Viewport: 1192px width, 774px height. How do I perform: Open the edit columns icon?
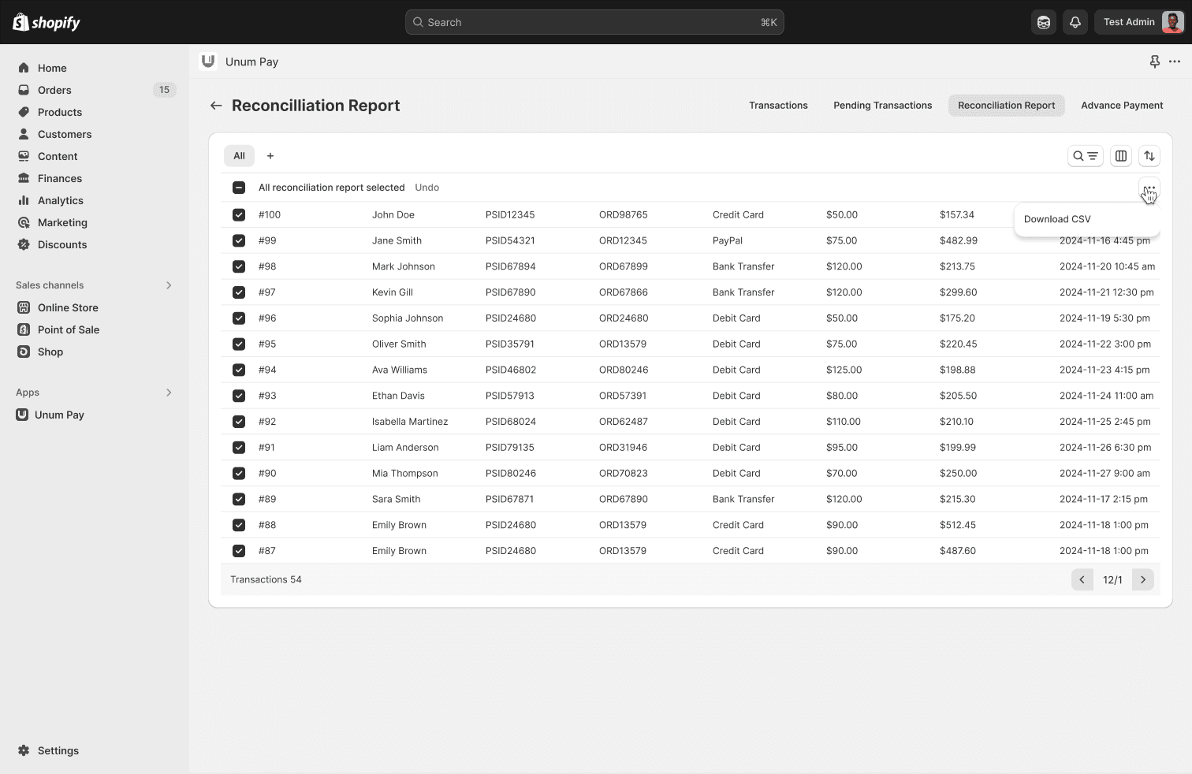(x=1120, y=156)
